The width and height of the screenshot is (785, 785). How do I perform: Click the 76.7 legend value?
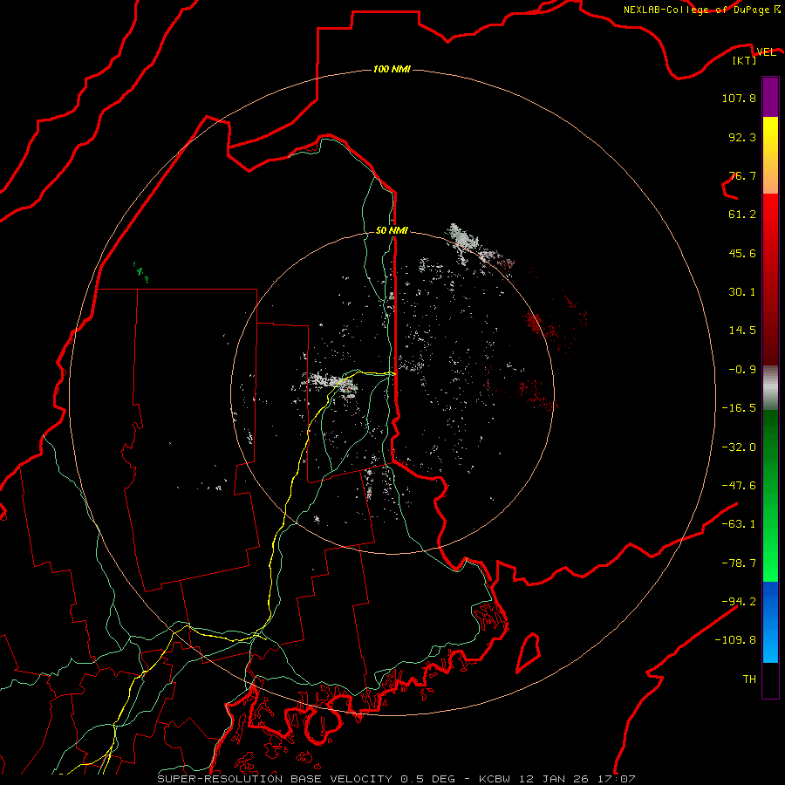point(742,175)
